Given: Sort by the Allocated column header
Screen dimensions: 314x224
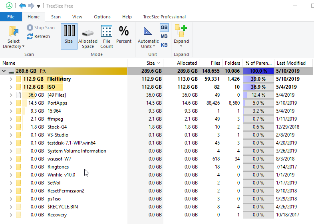Looking at the screenshot, I should tap(181, 63).
